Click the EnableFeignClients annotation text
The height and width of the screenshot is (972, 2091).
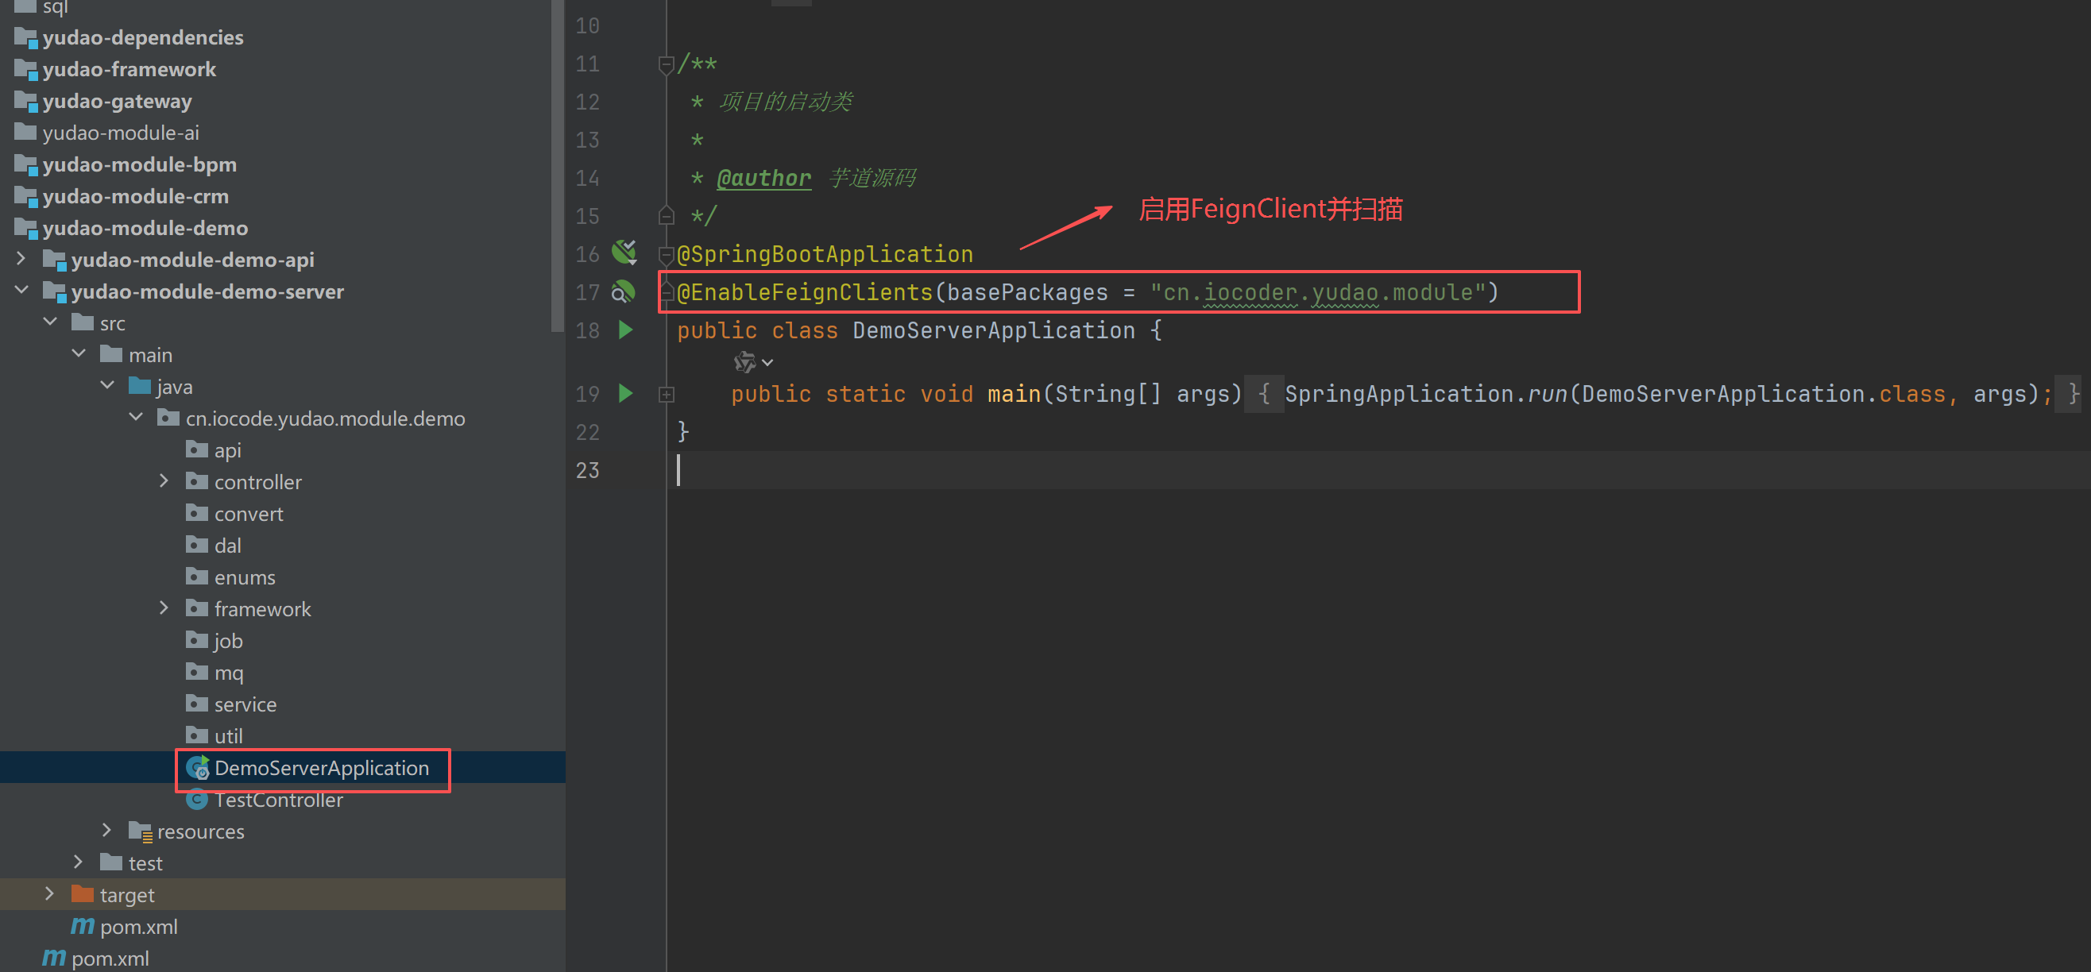804,292
